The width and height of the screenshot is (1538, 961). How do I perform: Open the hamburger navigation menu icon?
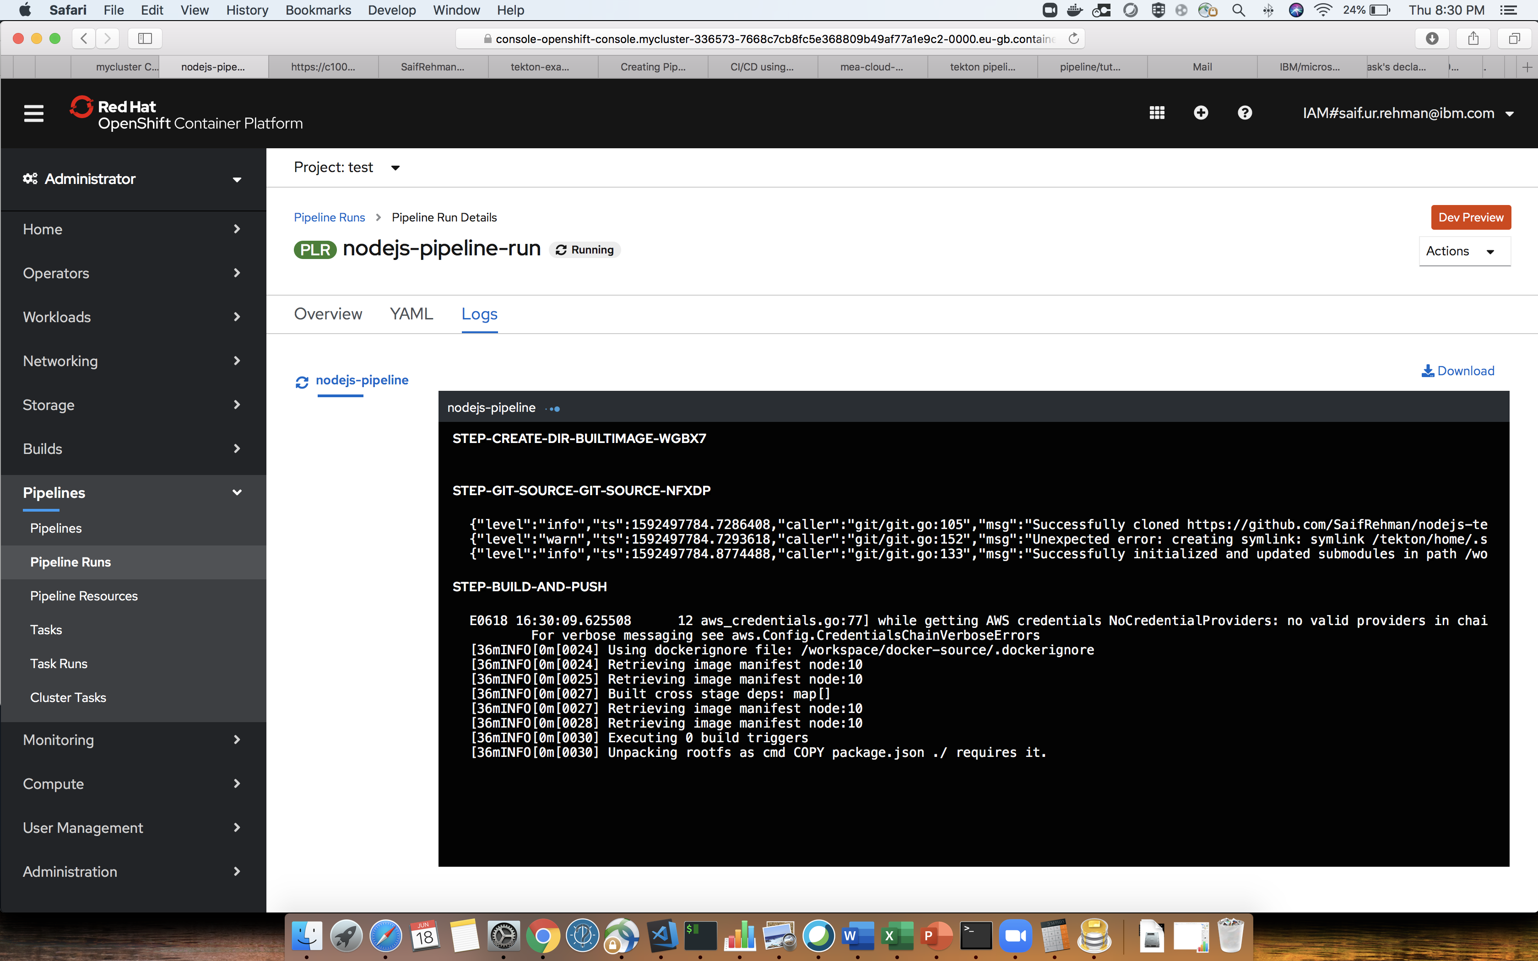click(x=34, y=114)
